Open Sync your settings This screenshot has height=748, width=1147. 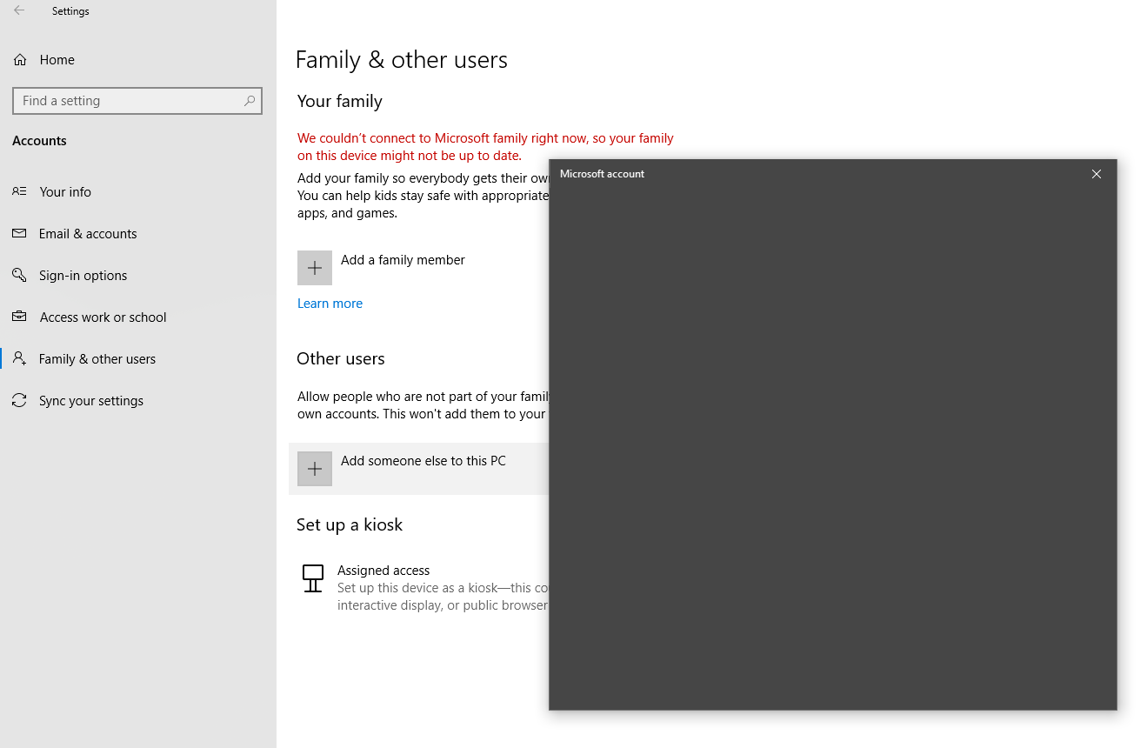click(x=90, y=400)
